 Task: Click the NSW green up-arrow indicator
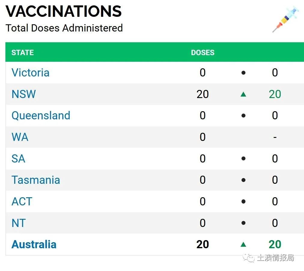pyautogui.click(x=243, y=94)
